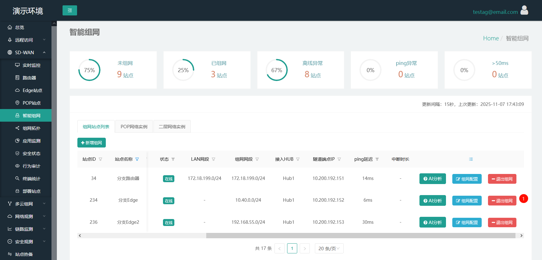Click the 75% 未组网 progress circle
The image size is (542, 260).
click(x=89, y=70)
